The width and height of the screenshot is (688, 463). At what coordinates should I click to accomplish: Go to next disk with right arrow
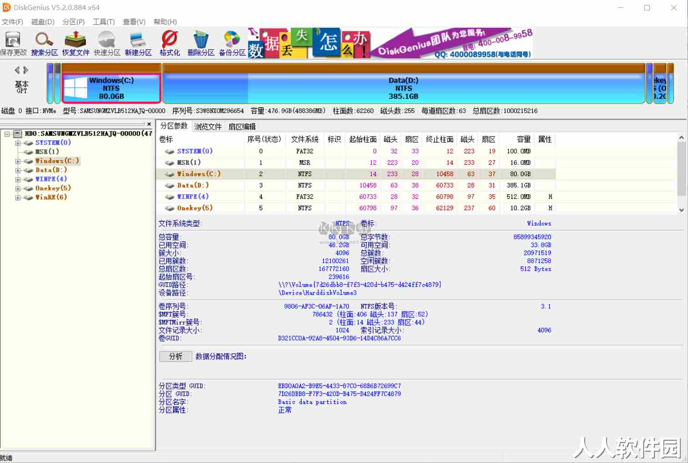[26, 70]
